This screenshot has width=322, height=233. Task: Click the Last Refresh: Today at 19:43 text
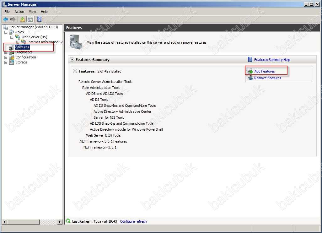pyautogui.click(x=94, y=221)
